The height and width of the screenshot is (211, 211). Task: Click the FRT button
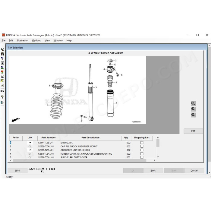click(193, 131)
